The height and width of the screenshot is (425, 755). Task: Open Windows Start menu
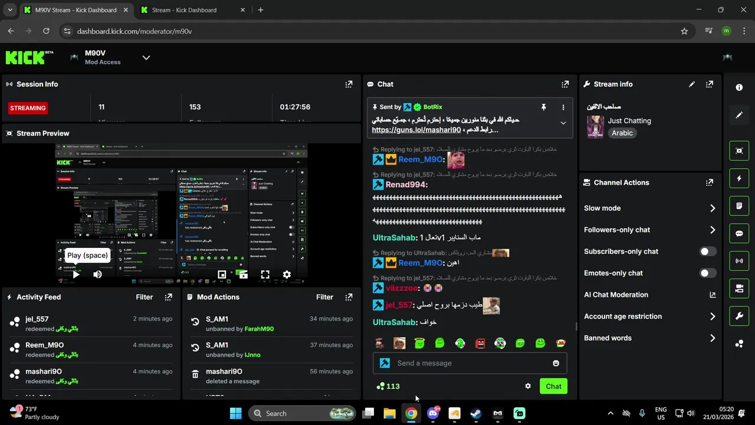235,413
